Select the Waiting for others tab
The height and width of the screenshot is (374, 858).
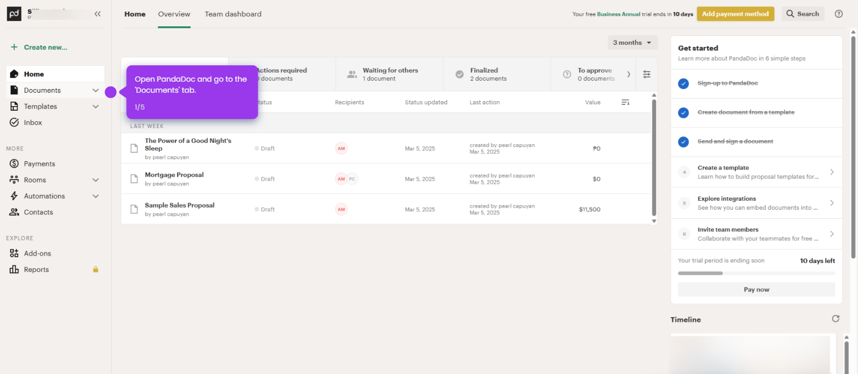(390, 74)
